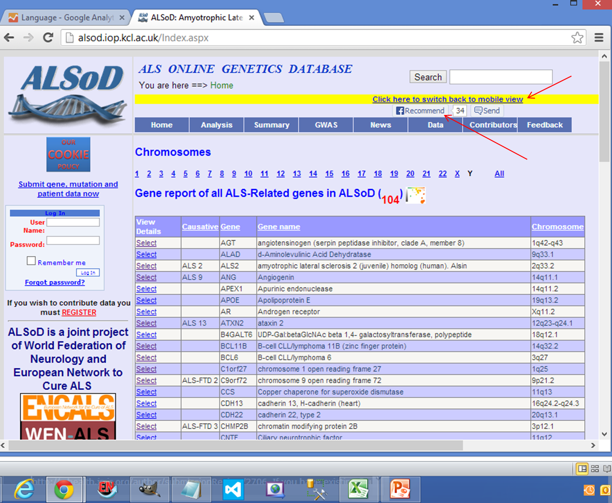The image size is (612, 503).
Task: Click the scatter-plot icon beside gene count 104
Action: click(415, 195)
